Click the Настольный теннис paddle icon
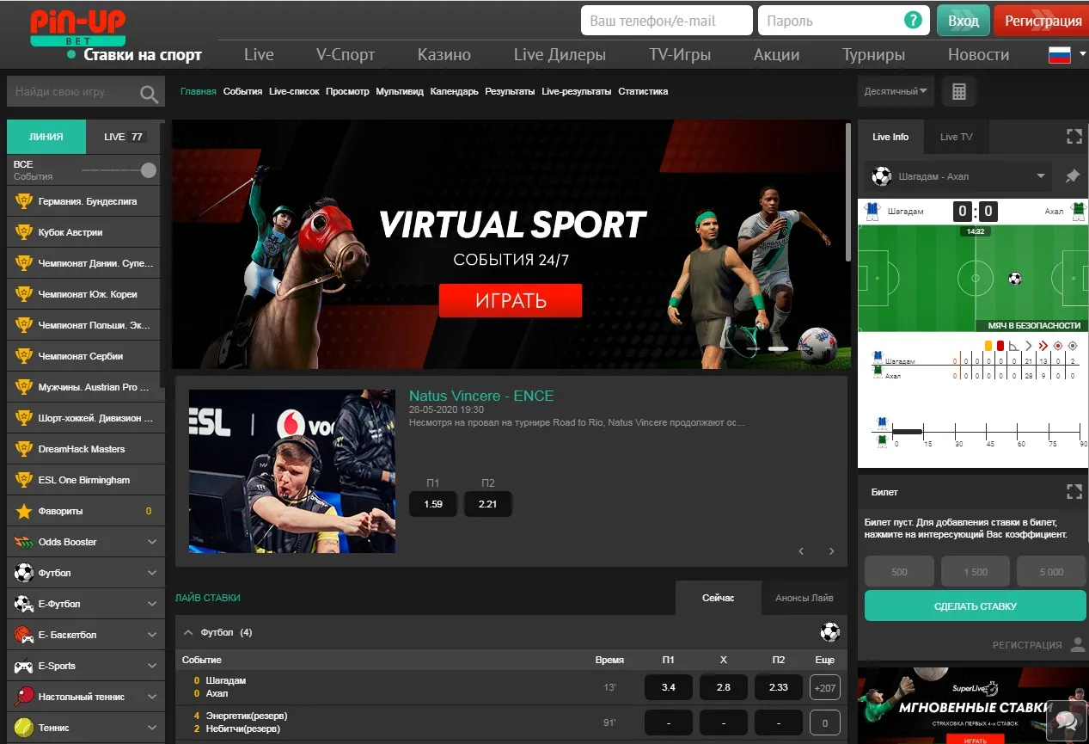1089x744 pixels. [24, 697]
